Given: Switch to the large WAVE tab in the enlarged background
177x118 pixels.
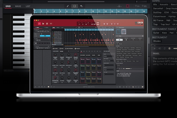Looking at the screenshot, I should click(x=18, y=6).
